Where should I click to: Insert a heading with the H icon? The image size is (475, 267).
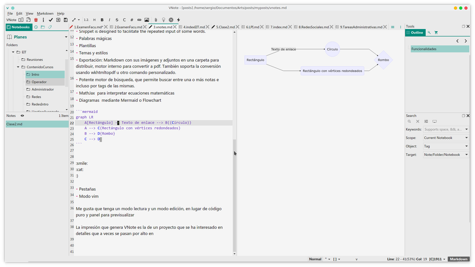pyautogui.click(x=94, y=20)
